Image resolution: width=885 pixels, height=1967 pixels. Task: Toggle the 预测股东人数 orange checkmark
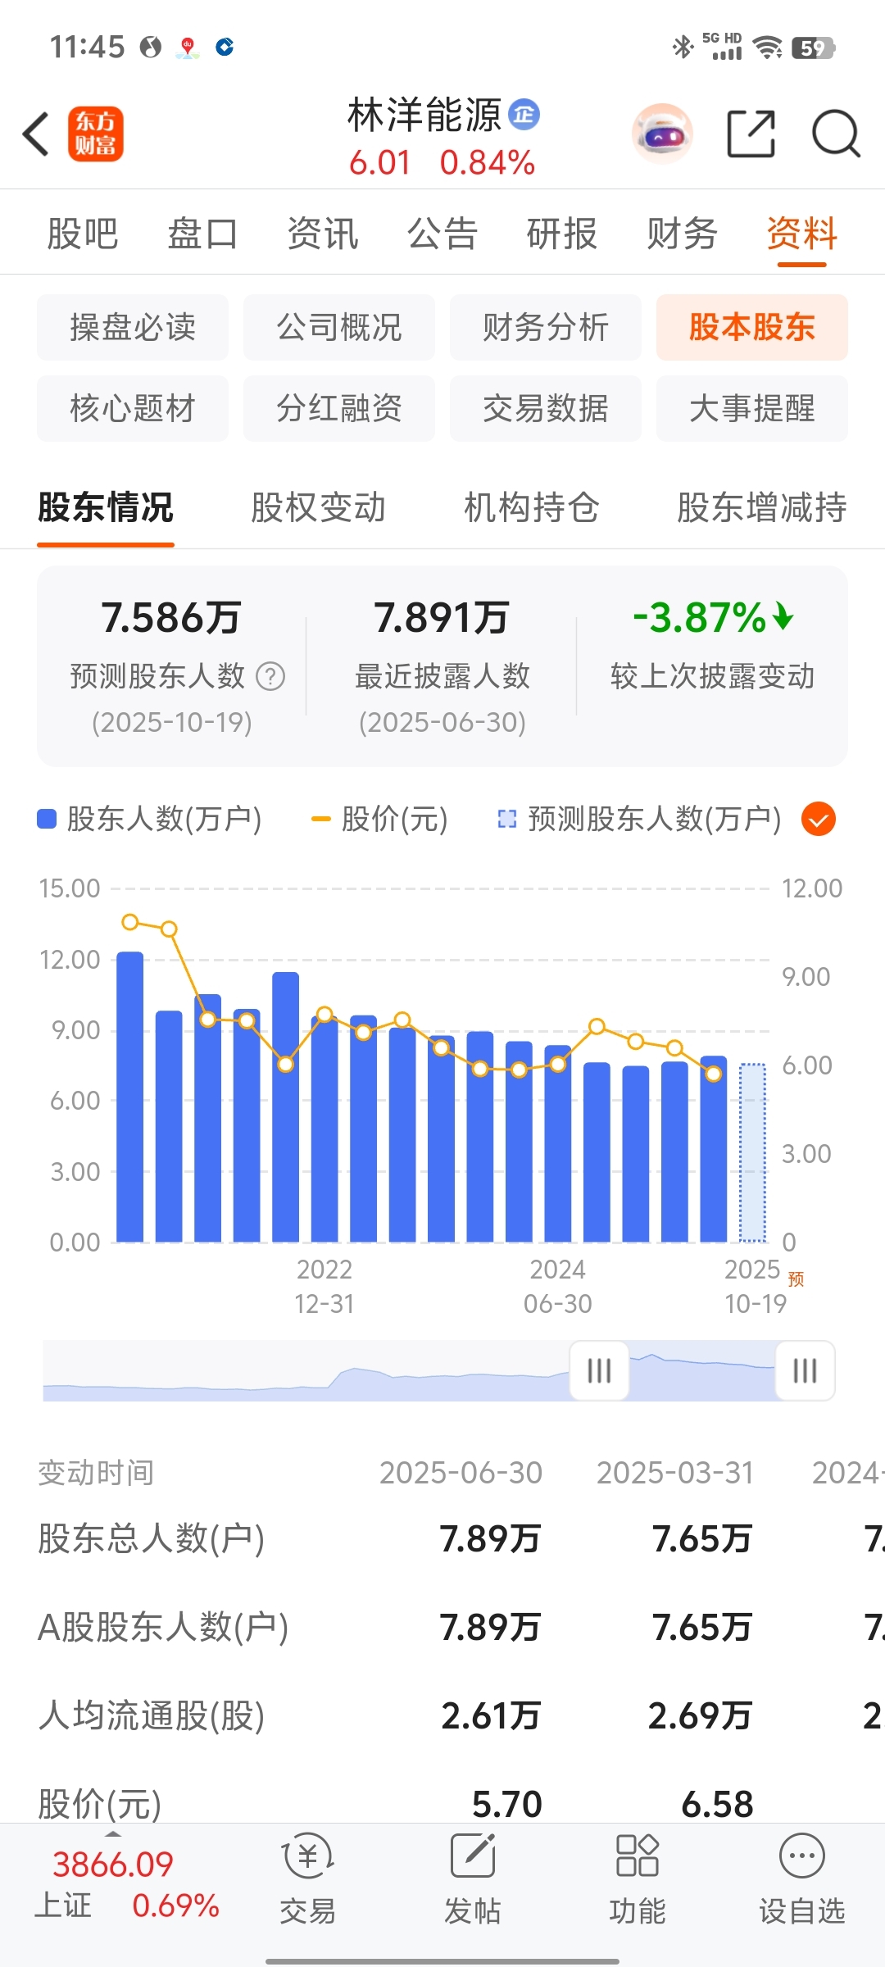(x=818, y=819)
